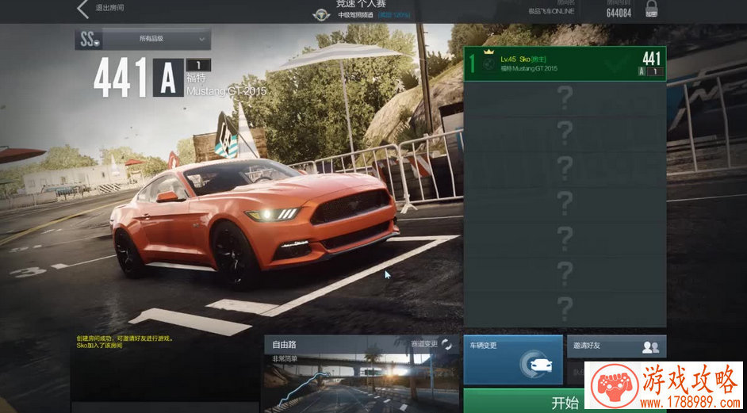
Task: Click the car swap icon in 车辆变更
Action: tap(536, 365)
